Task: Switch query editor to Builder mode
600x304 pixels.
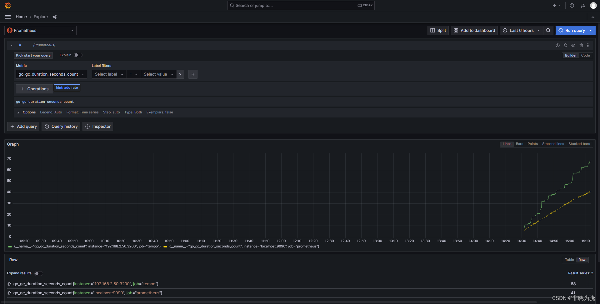Action: 571,55
